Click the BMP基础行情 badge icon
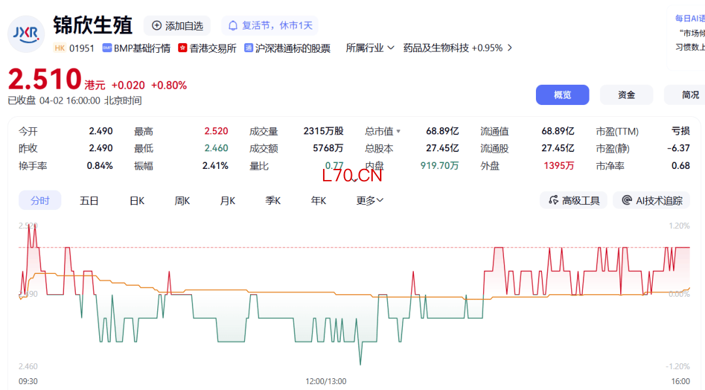705x390 pixels. [x=107, y=48]
